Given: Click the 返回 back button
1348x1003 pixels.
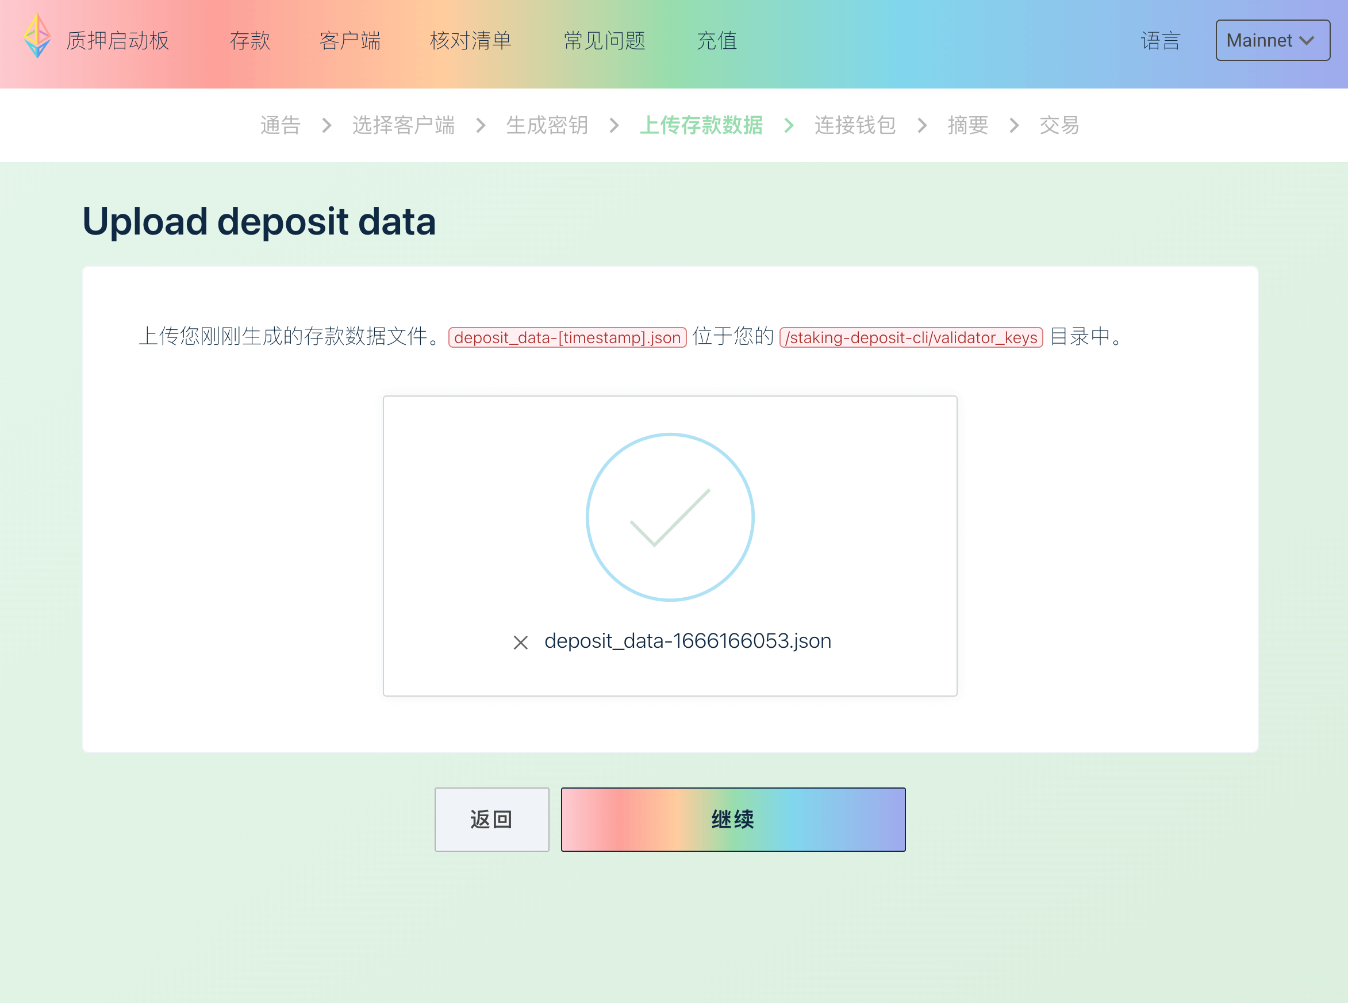Looking at the screenshot, I should [x=492, y=820].
